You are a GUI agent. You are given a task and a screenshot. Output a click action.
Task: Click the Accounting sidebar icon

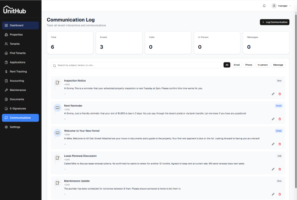click(6, 81)
